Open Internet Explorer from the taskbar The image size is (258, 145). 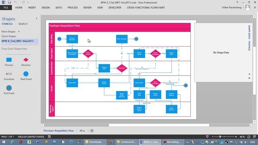pos(12,142)
